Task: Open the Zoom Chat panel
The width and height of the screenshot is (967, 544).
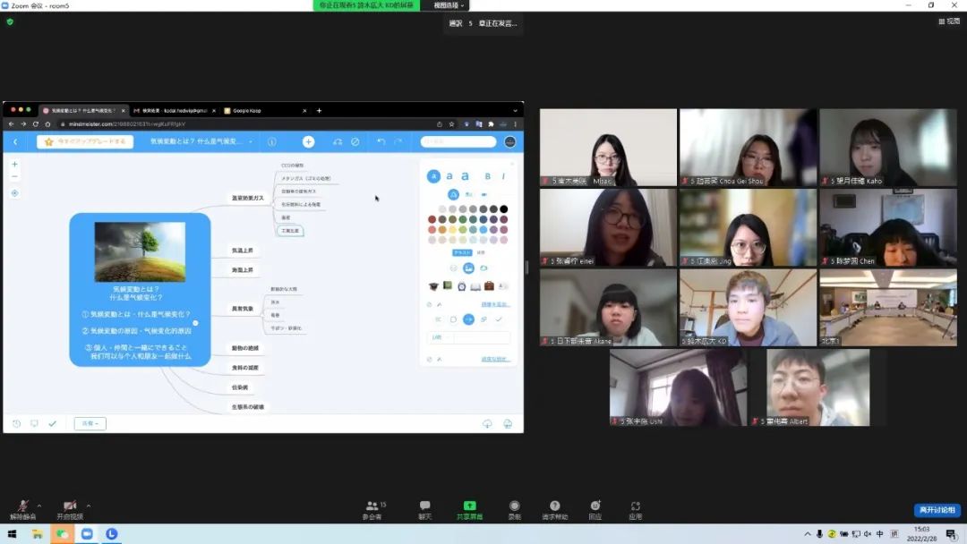Action: tap(424, 507)
